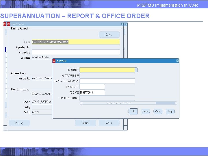
Task: Click the SMD NAME input field
Action: tap(107, 70)
